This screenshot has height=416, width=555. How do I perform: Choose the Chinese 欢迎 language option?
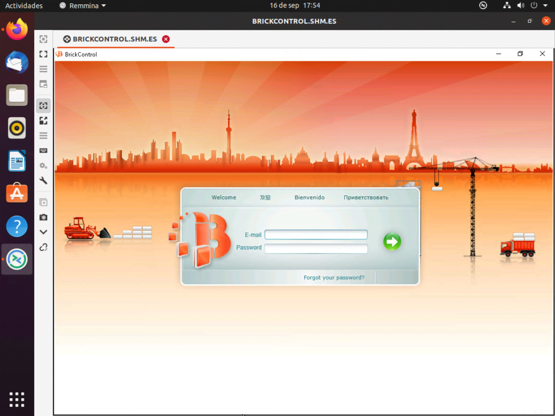[x=265, y=197]
